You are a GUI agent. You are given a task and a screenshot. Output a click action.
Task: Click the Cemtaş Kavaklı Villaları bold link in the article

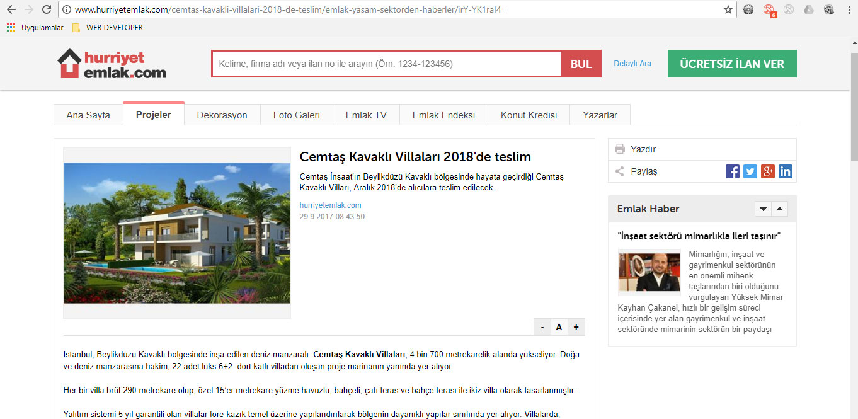pyautogui.click(x=360, y=355)
